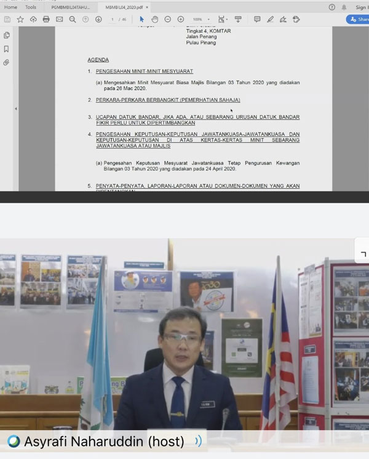Click the upload to cloud icon
The image size is (369, 459).
[x=33, y=19]
